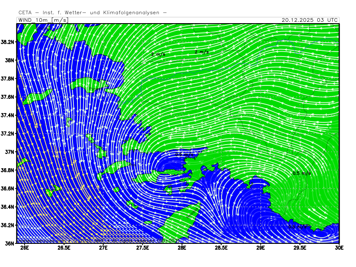Click the 28E longitude tick label
This screenshot has height=267, width=356.
click(x=182, y=248)
